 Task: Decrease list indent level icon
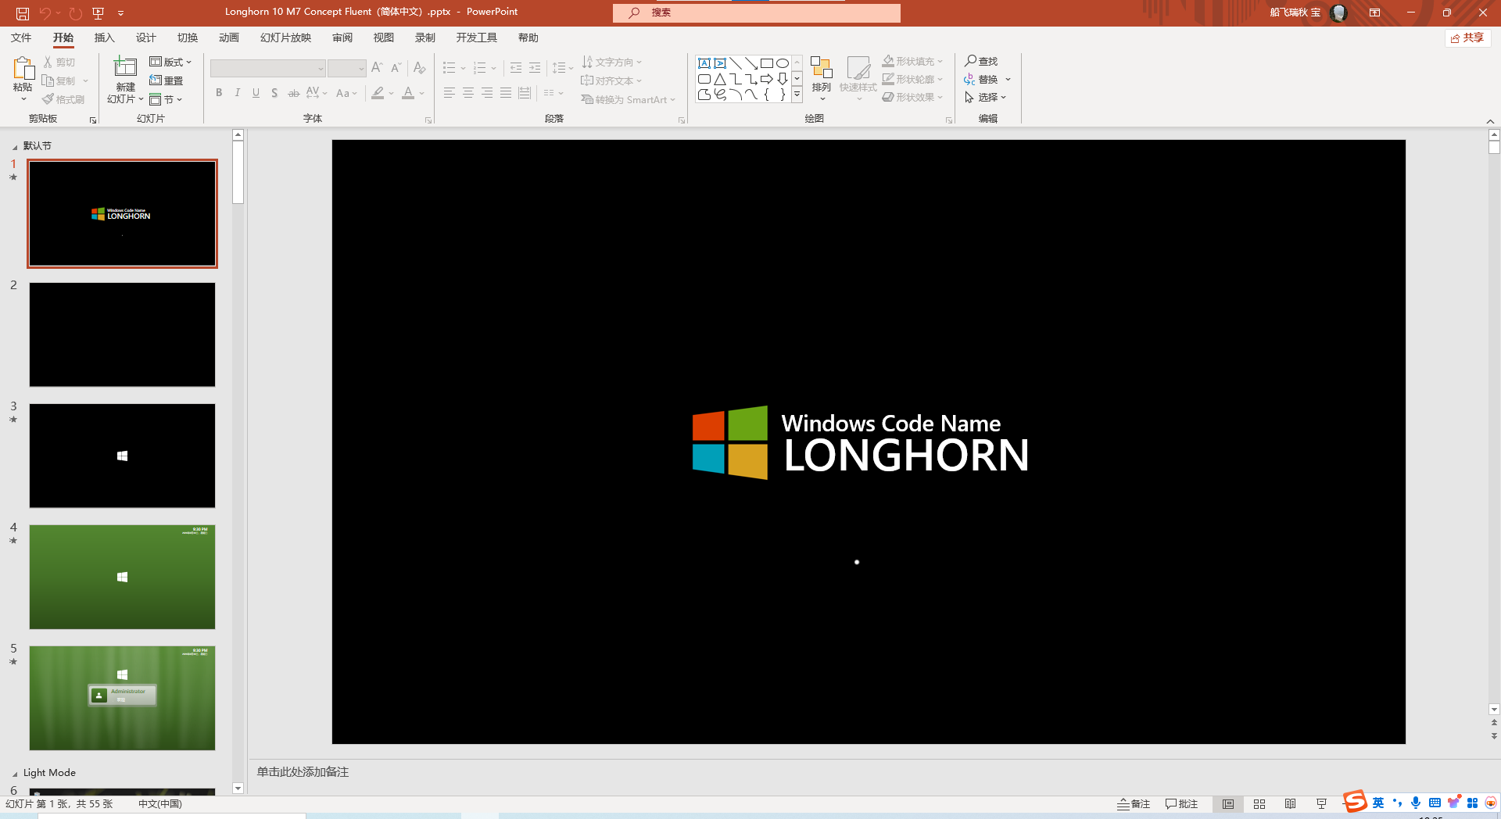[516, 68]
